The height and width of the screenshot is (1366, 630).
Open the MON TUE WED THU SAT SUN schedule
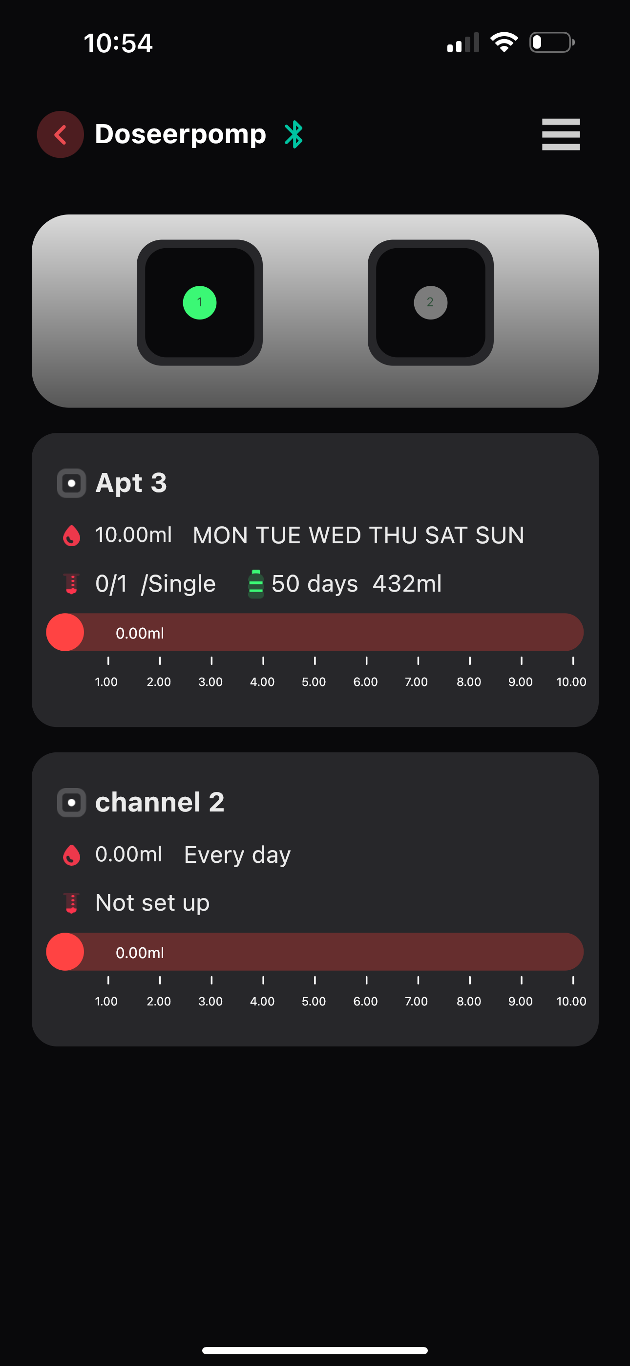tap(358, 535)
